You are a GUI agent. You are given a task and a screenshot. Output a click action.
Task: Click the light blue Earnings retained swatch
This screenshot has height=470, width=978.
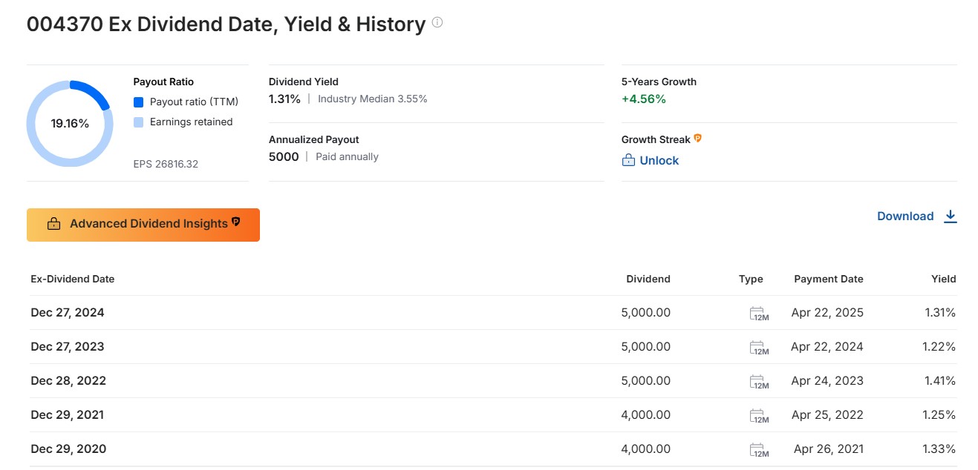(x=138, y=122)
